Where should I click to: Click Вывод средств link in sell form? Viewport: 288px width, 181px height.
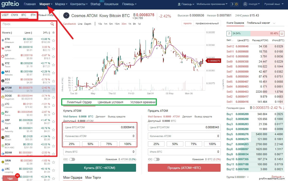[x=203, y=116]
